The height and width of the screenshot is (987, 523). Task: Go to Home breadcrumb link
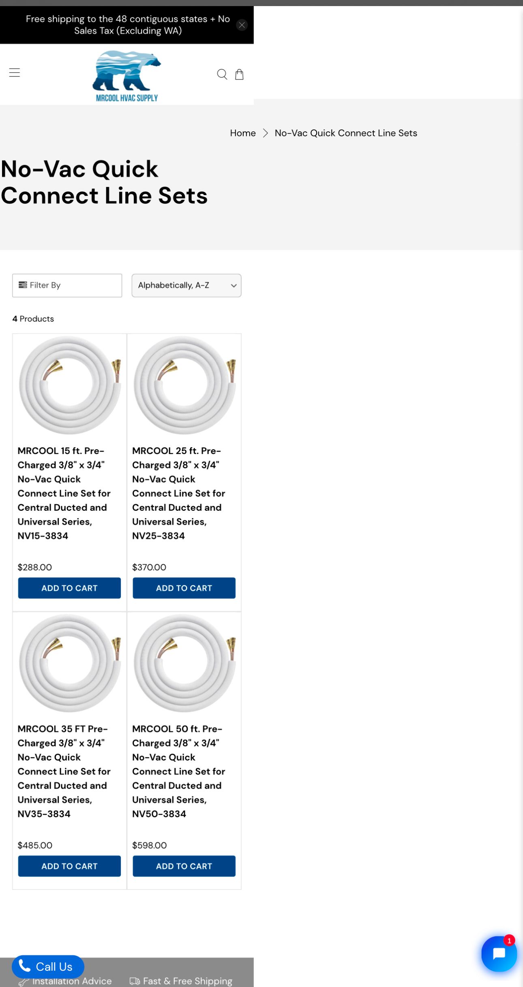[242, 133]
